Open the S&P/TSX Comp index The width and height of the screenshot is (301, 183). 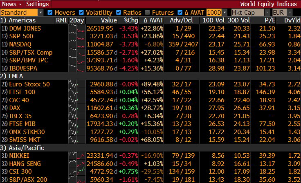click(31, 53)
